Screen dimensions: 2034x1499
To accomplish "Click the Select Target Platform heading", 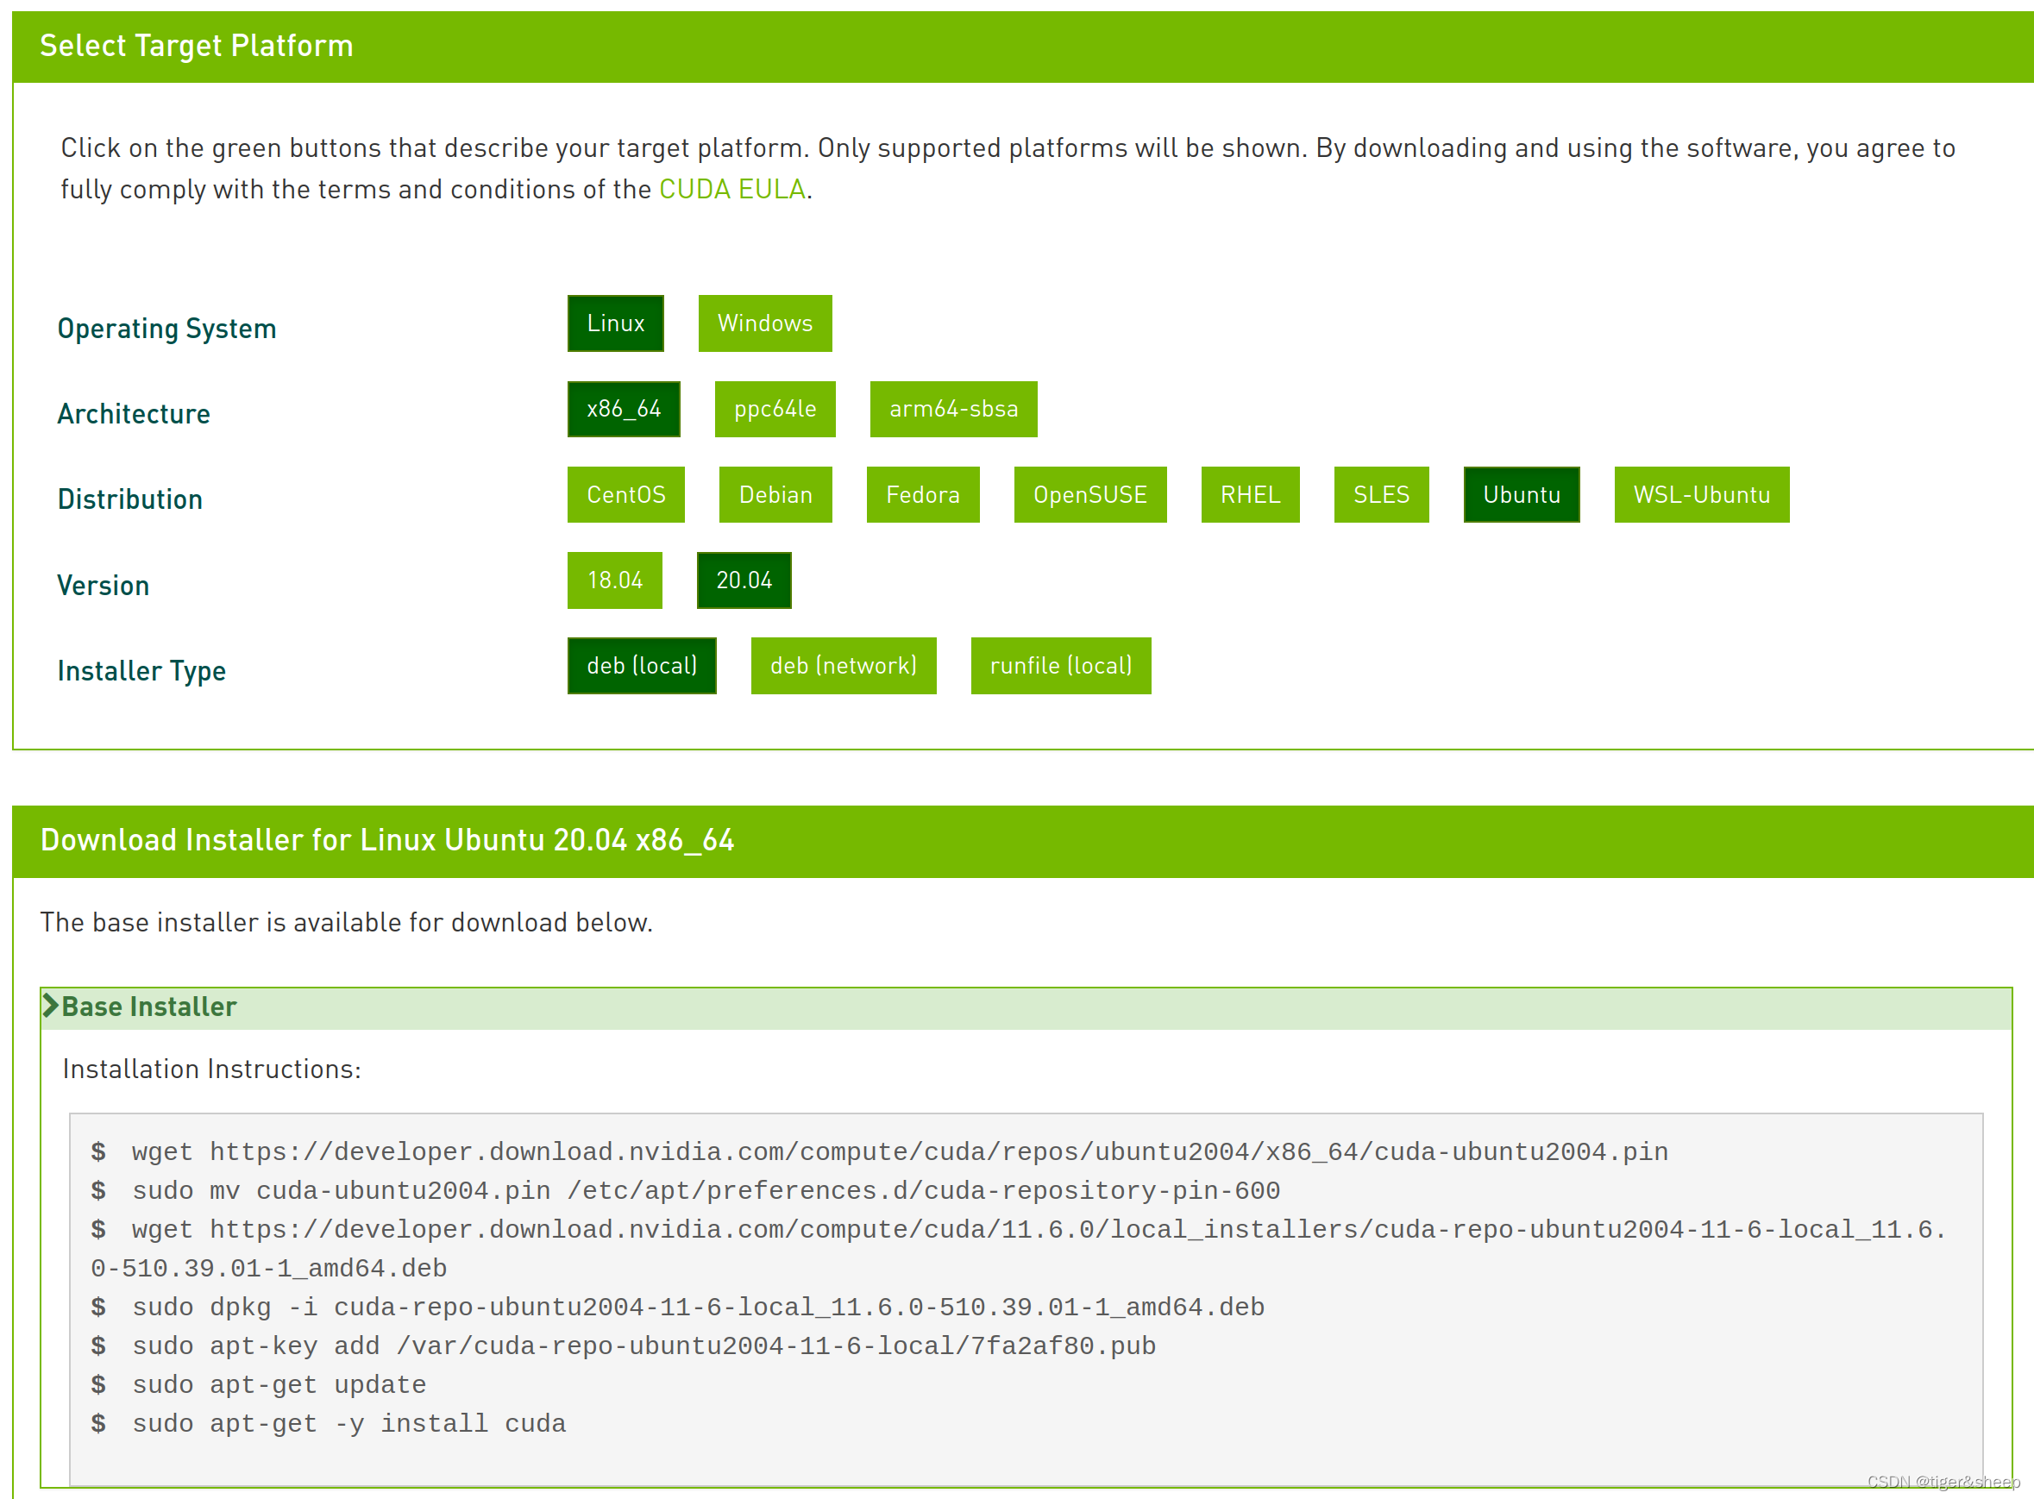I will pyautogui.click(x=196, y=46).
